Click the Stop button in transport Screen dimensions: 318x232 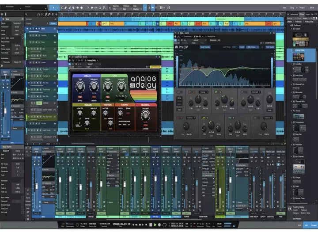point(151,224)
